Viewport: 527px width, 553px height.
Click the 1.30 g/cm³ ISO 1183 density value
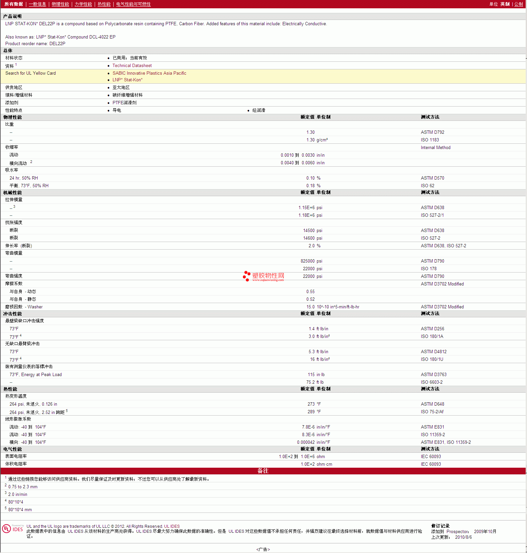tap(317, 140)
